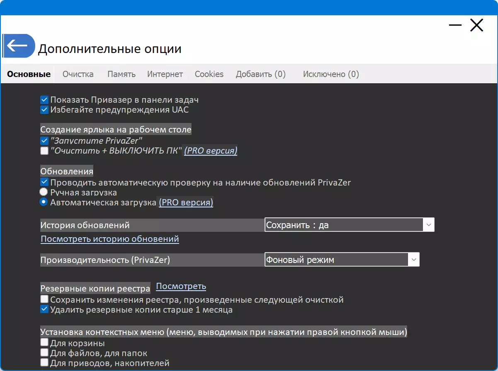Minimize the PrivaZer options window
The height and width of the screenshot is (371, 498).
point(455,25)
